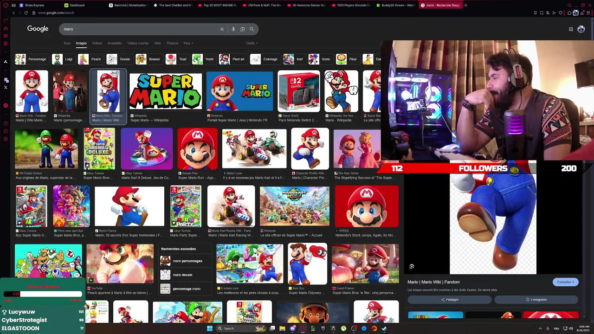Image resolution: width=594 pixels, height=334 pixels.
Task: Filter by the Yoshi chip
Action: 204,59
